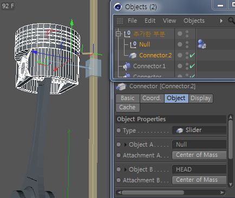Click the blue slider connector gizmo in viewport
Viewport: 235px width, 198px height.
93,68
